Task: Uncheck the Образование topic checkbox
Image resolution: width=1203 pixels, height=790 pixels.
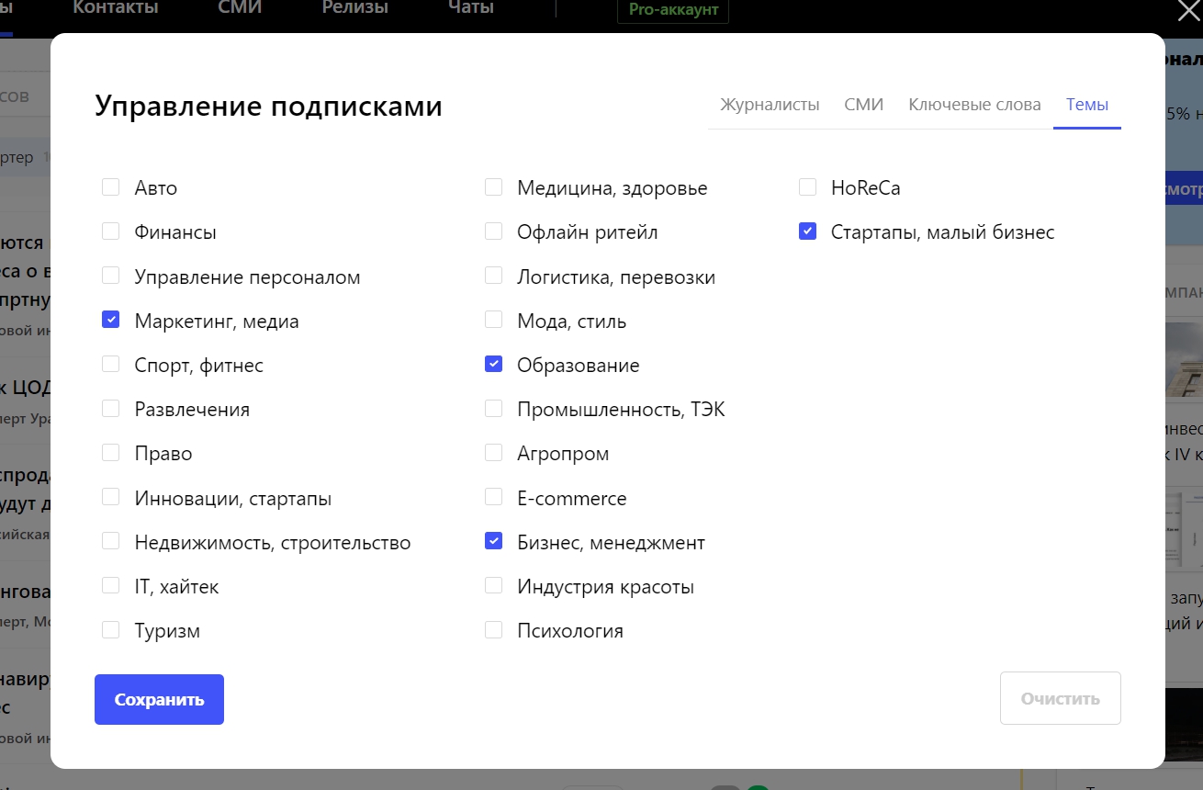Action: click(x=494, y=365)
